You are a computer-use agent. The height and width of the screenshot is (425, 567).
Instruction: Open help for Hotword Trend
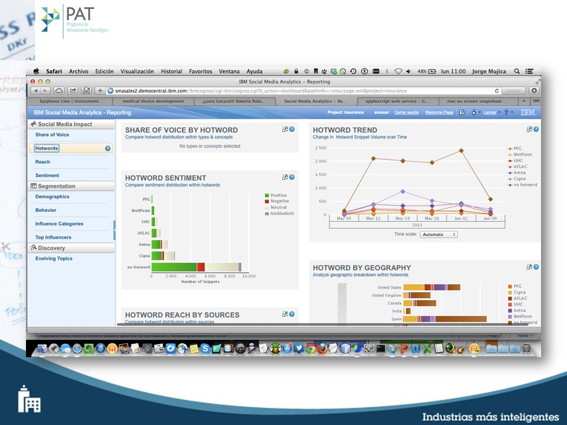[x=536, y=129]
